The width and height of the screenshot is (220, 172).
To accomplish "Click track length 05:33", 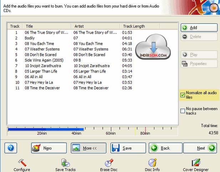I will click(127, 60).
